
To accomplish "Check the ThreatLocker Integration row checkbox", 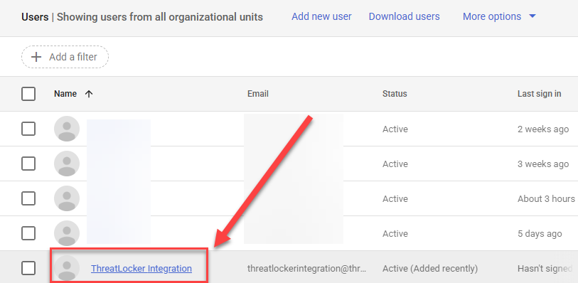I will tap(28, 268).
